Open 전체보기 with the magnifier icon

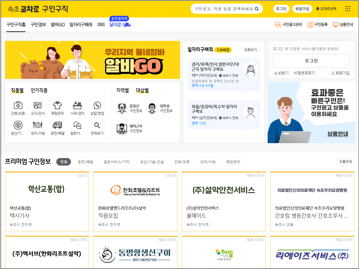pos(97,126)
